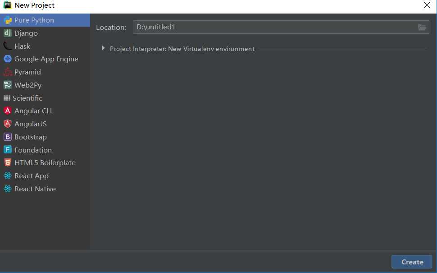Choose Web2Py project type
This screenshot has width=437, height=273.
tap(45, 85)
